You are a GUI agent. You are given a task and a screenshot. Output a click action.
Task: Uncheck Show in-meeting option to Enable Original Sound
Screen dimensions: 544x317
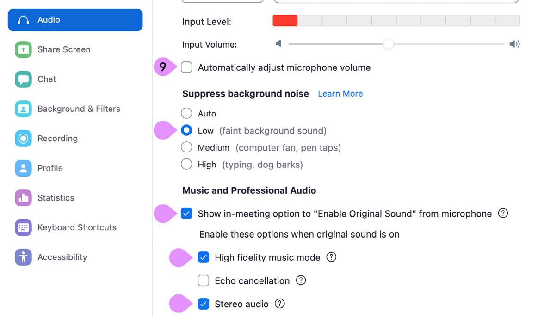click(x=187, y=213)
